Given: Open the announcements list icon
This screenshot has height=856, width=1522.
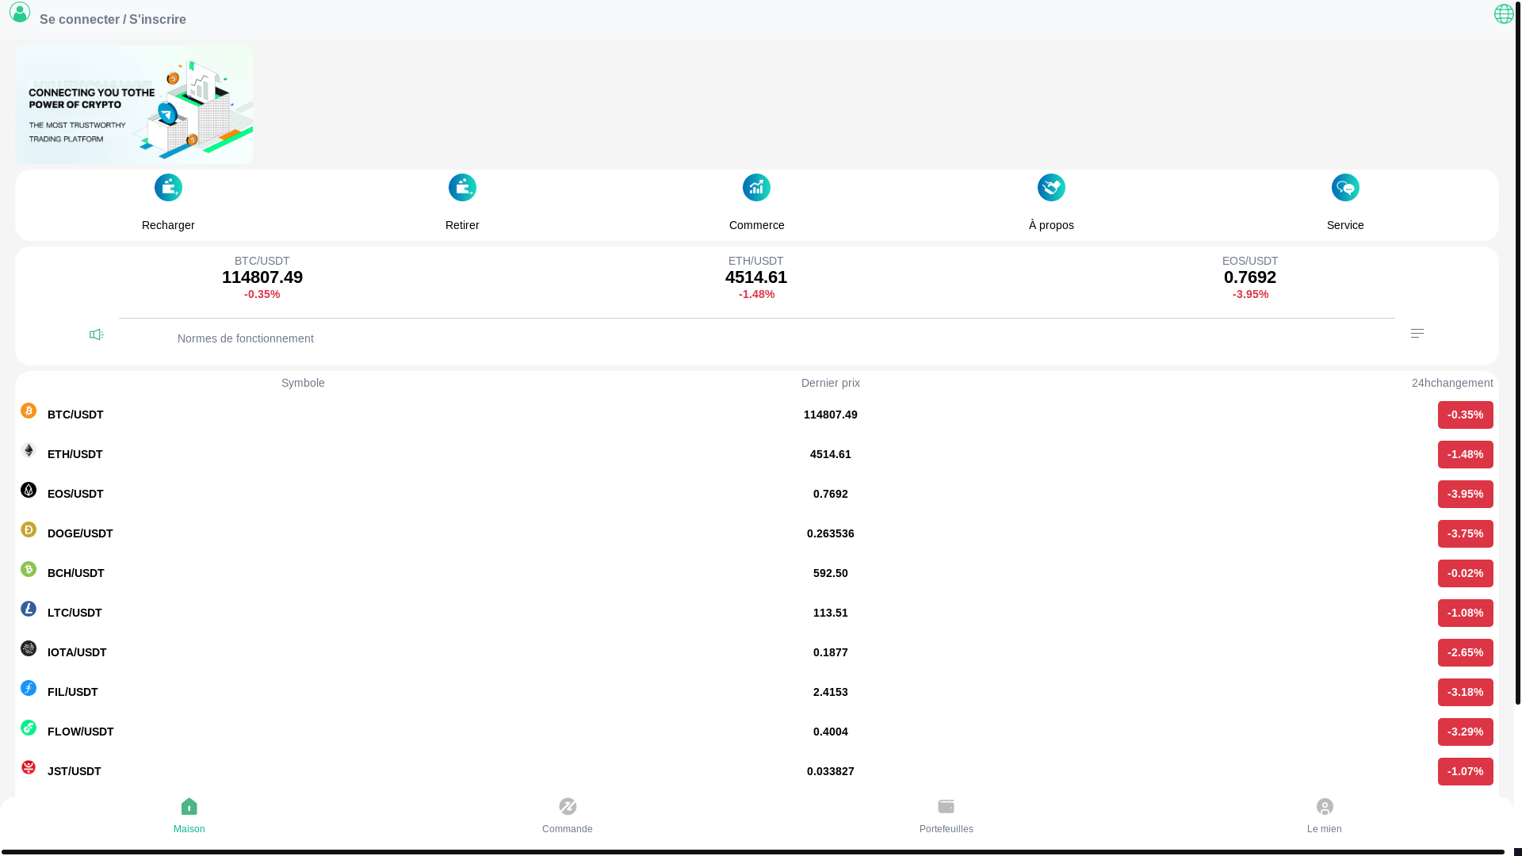Looking at the screenshot, I should pyautogui.click(x=1417, y=334).
